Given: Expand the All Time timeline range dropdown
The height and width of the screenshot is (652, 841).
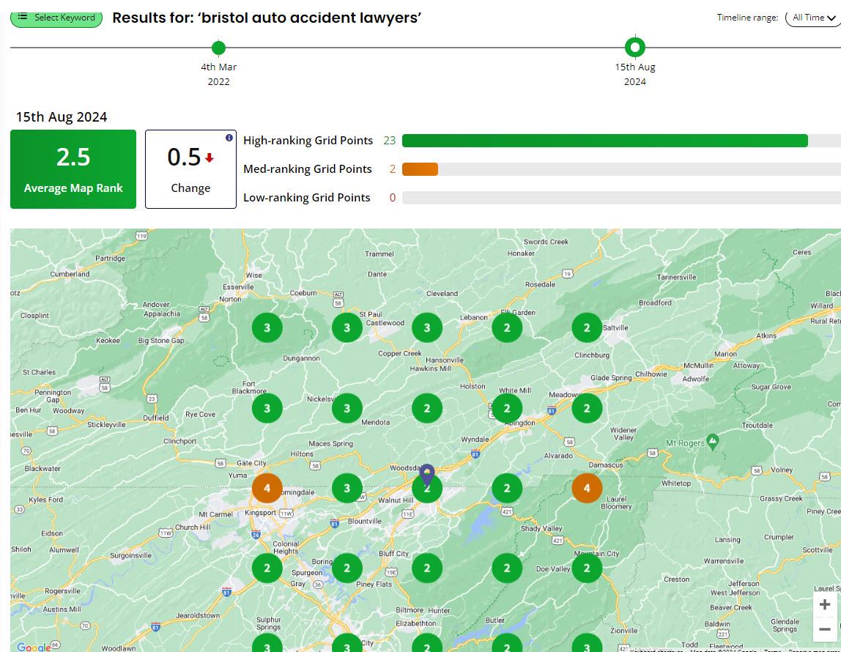Looking at the screenshot, I should coord(814,18).
